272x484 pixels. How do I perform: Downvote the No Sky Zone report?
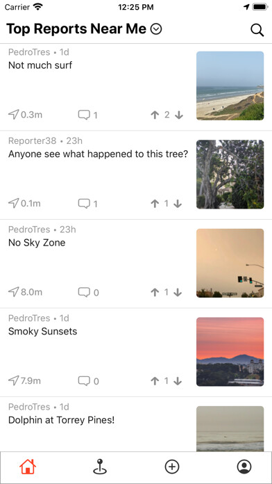click(x=178, y=292)
